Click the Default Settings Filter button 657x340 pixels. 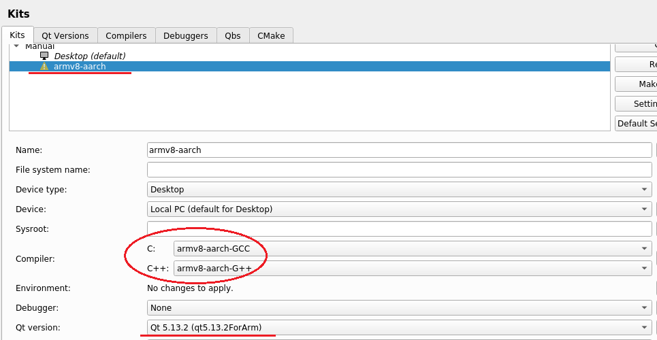636,124
